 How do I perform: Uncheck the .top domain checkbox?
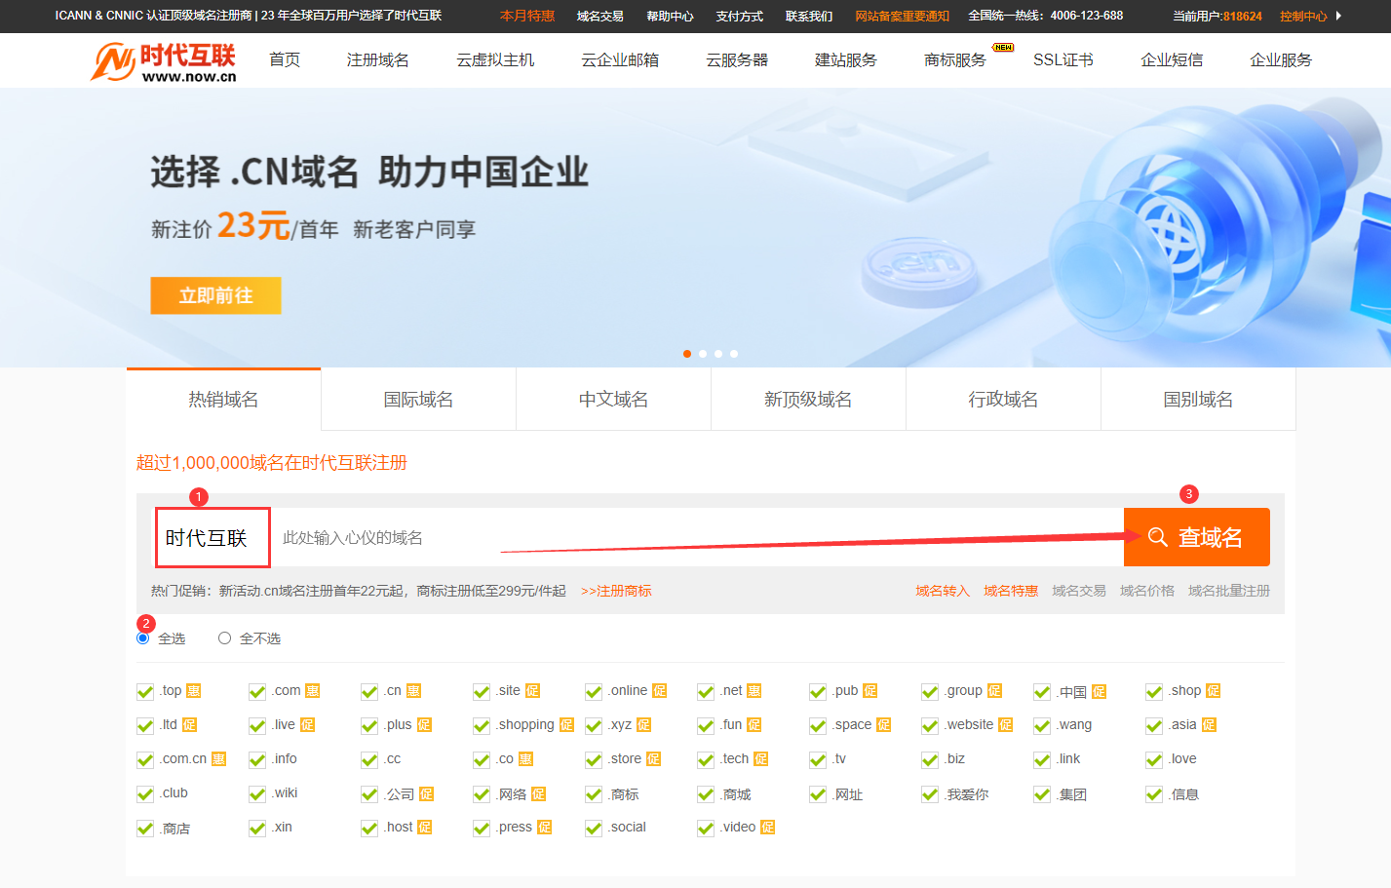[145, 692]
